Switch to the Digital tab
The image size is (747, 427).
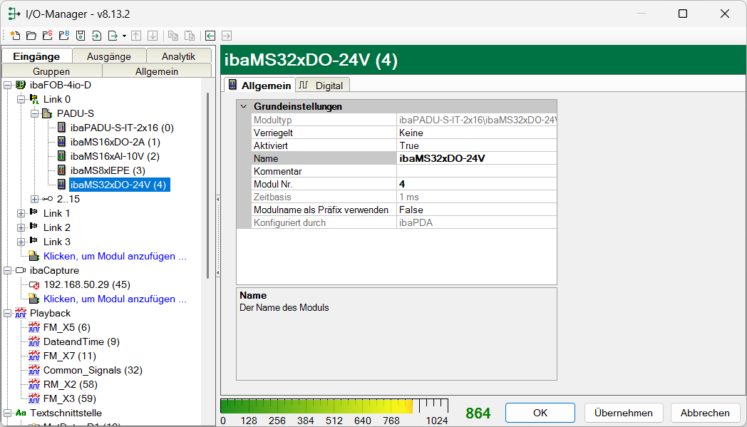click(x=322, y=85)
